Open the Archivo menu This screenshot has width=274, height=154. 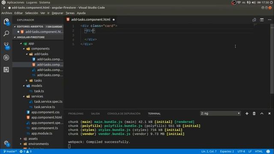[x=7, y=13]
